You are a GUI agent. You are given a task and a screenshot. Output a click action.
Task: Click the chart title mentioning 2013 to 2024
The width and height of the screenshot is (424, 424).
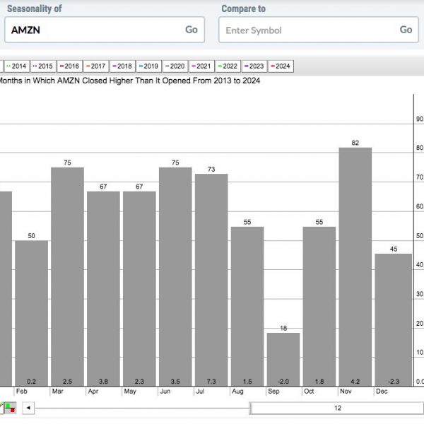pos(130,81)
